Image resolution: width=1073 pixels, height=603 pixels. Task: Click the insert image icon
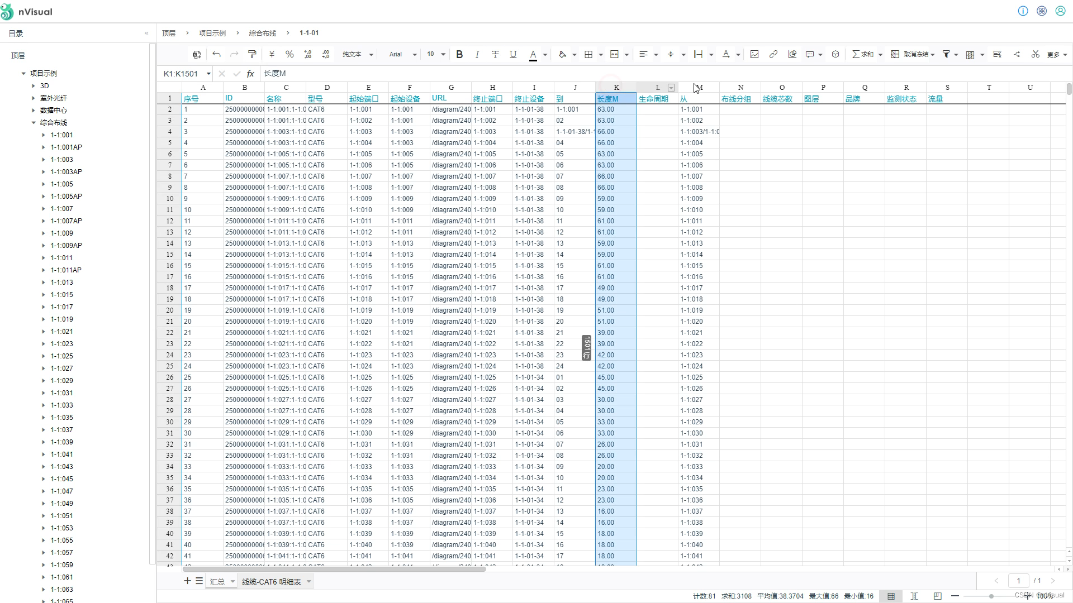pyautogui.click(x=754, y=54)
